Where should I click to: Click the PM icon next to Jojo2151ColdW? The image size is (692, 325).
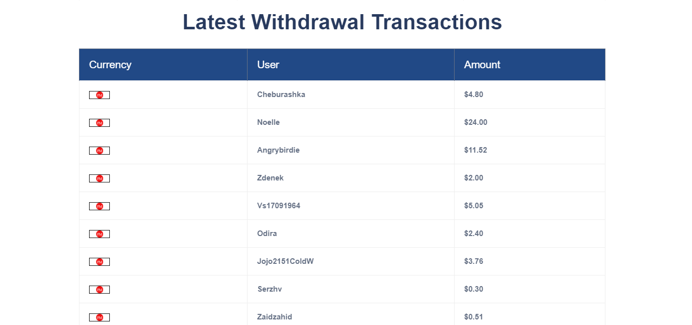pyautogui.click(x=99, y=262)
